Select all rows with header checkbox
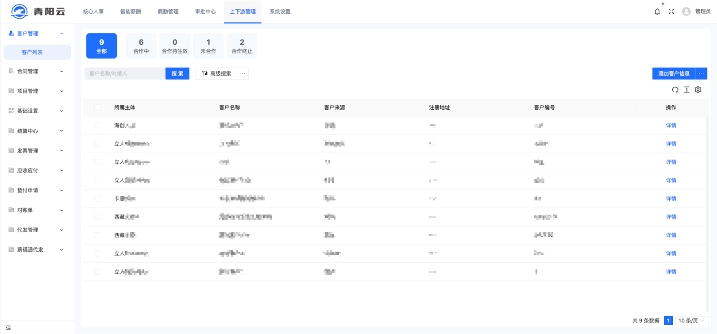The image size is (717, 334). (97, 107)
